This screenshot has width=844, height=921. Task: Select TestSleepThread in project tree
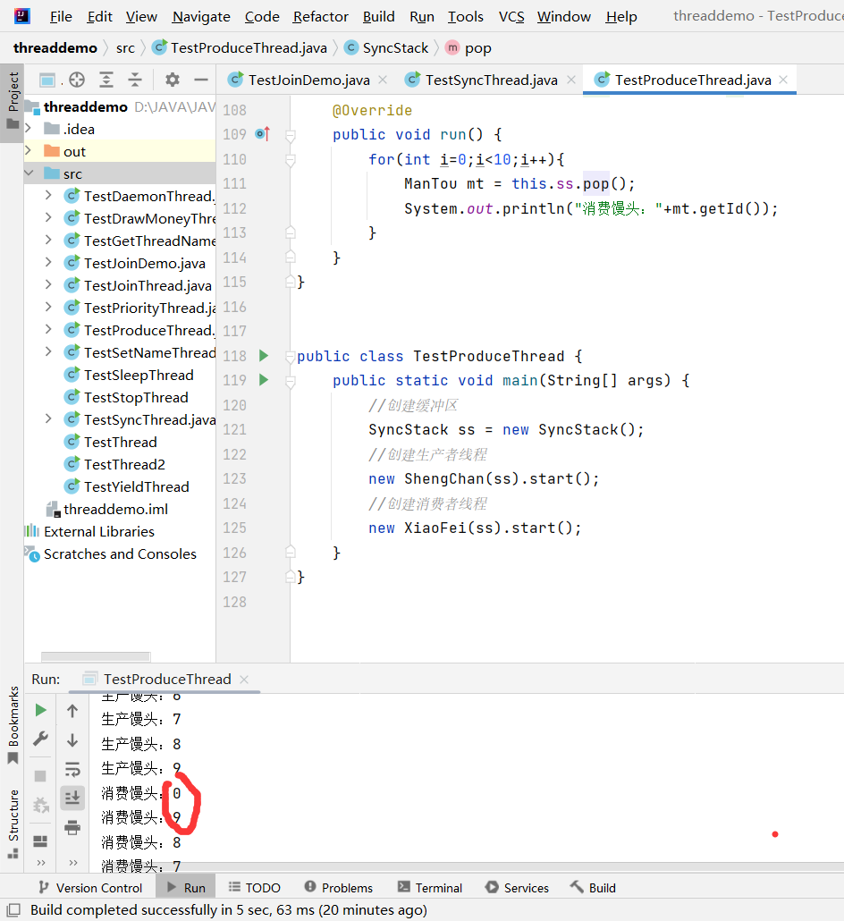click(x=139, y=375)
